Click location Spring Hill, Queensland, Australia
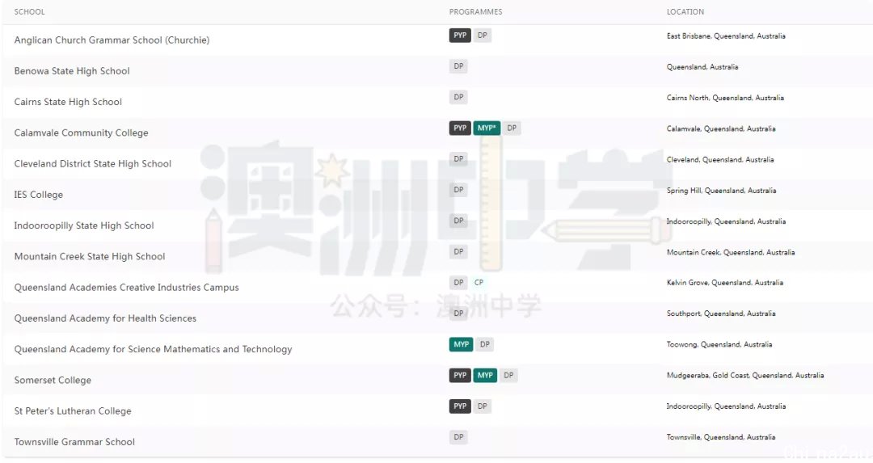The width and height of the screenshot is (873, 463). click(722, 191)
